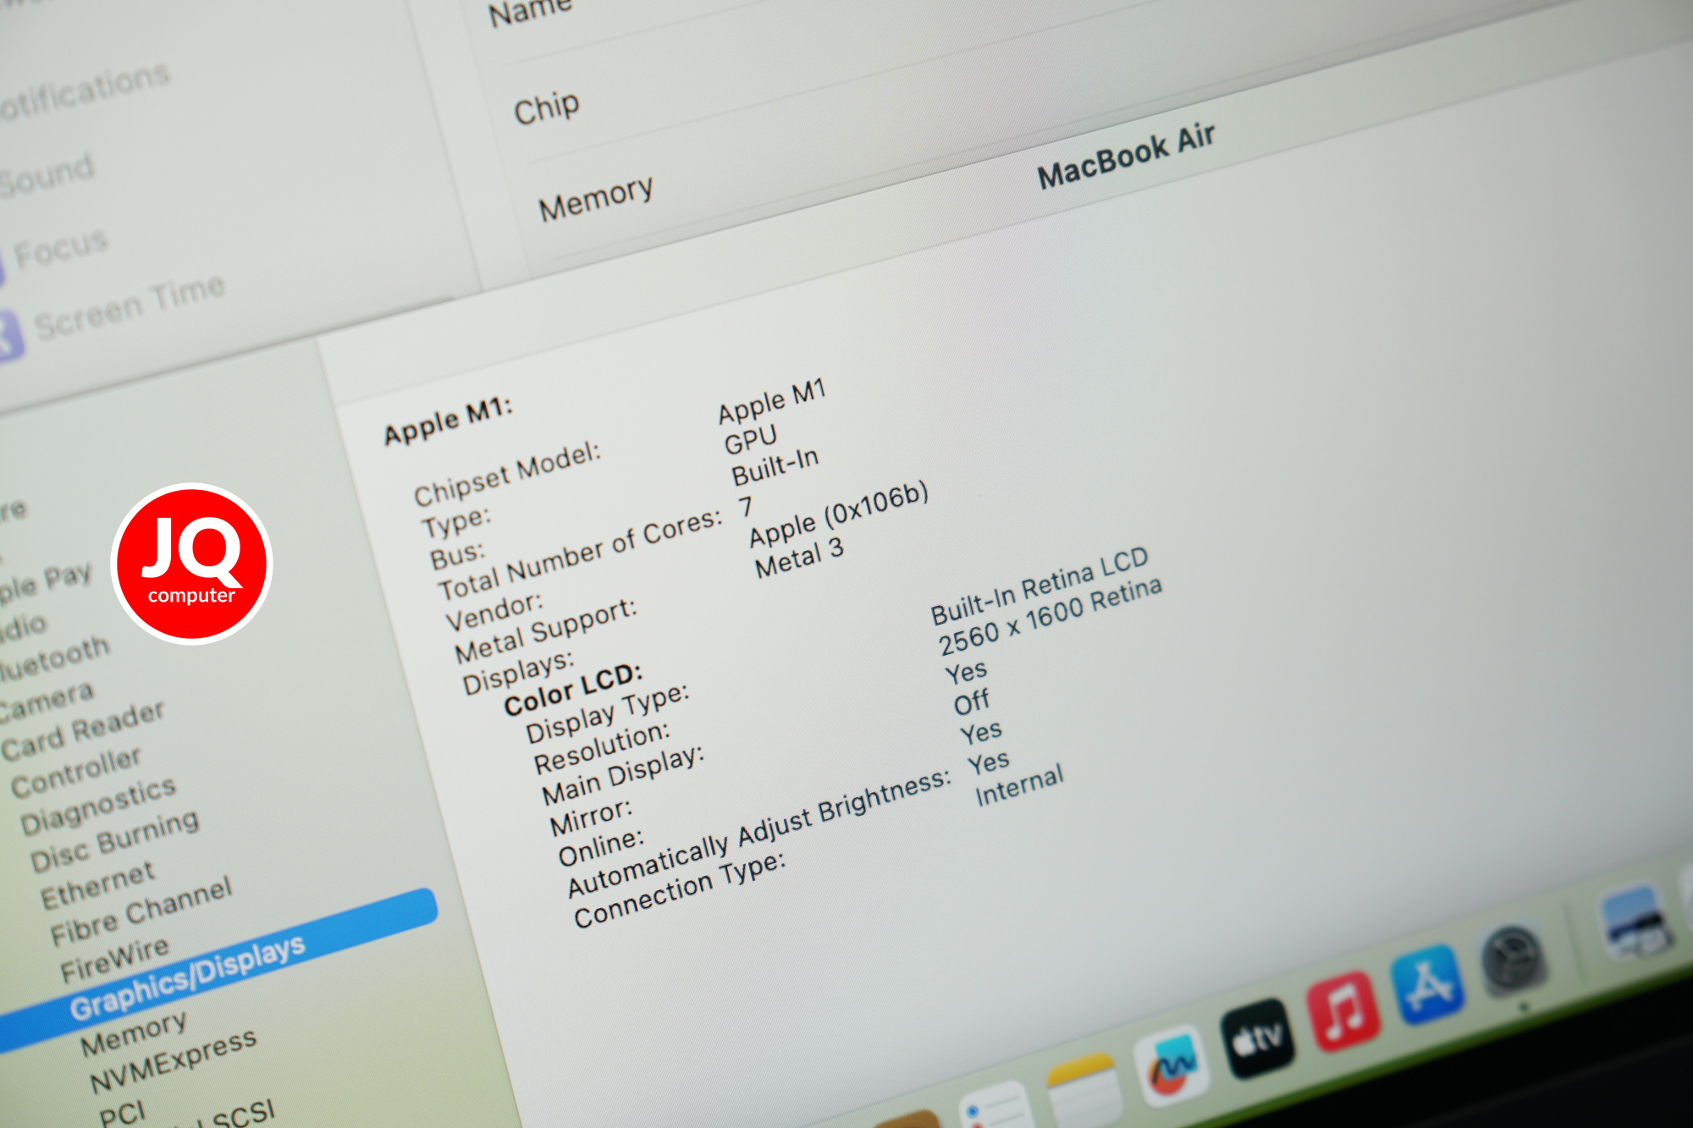Click the 'Resolution:' label

(x=602, y=748)
